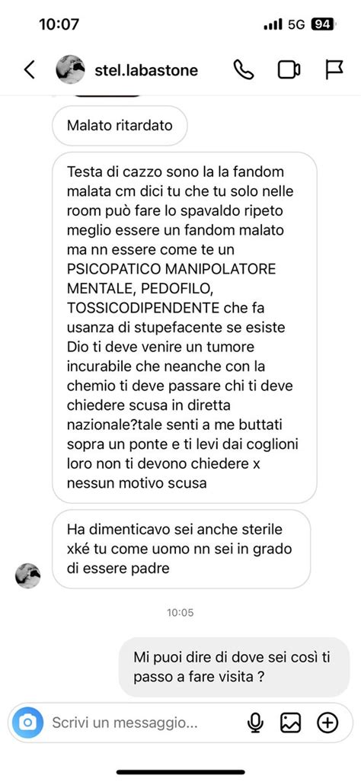Start a video call with the camcorder icon

tap(289, 70)
